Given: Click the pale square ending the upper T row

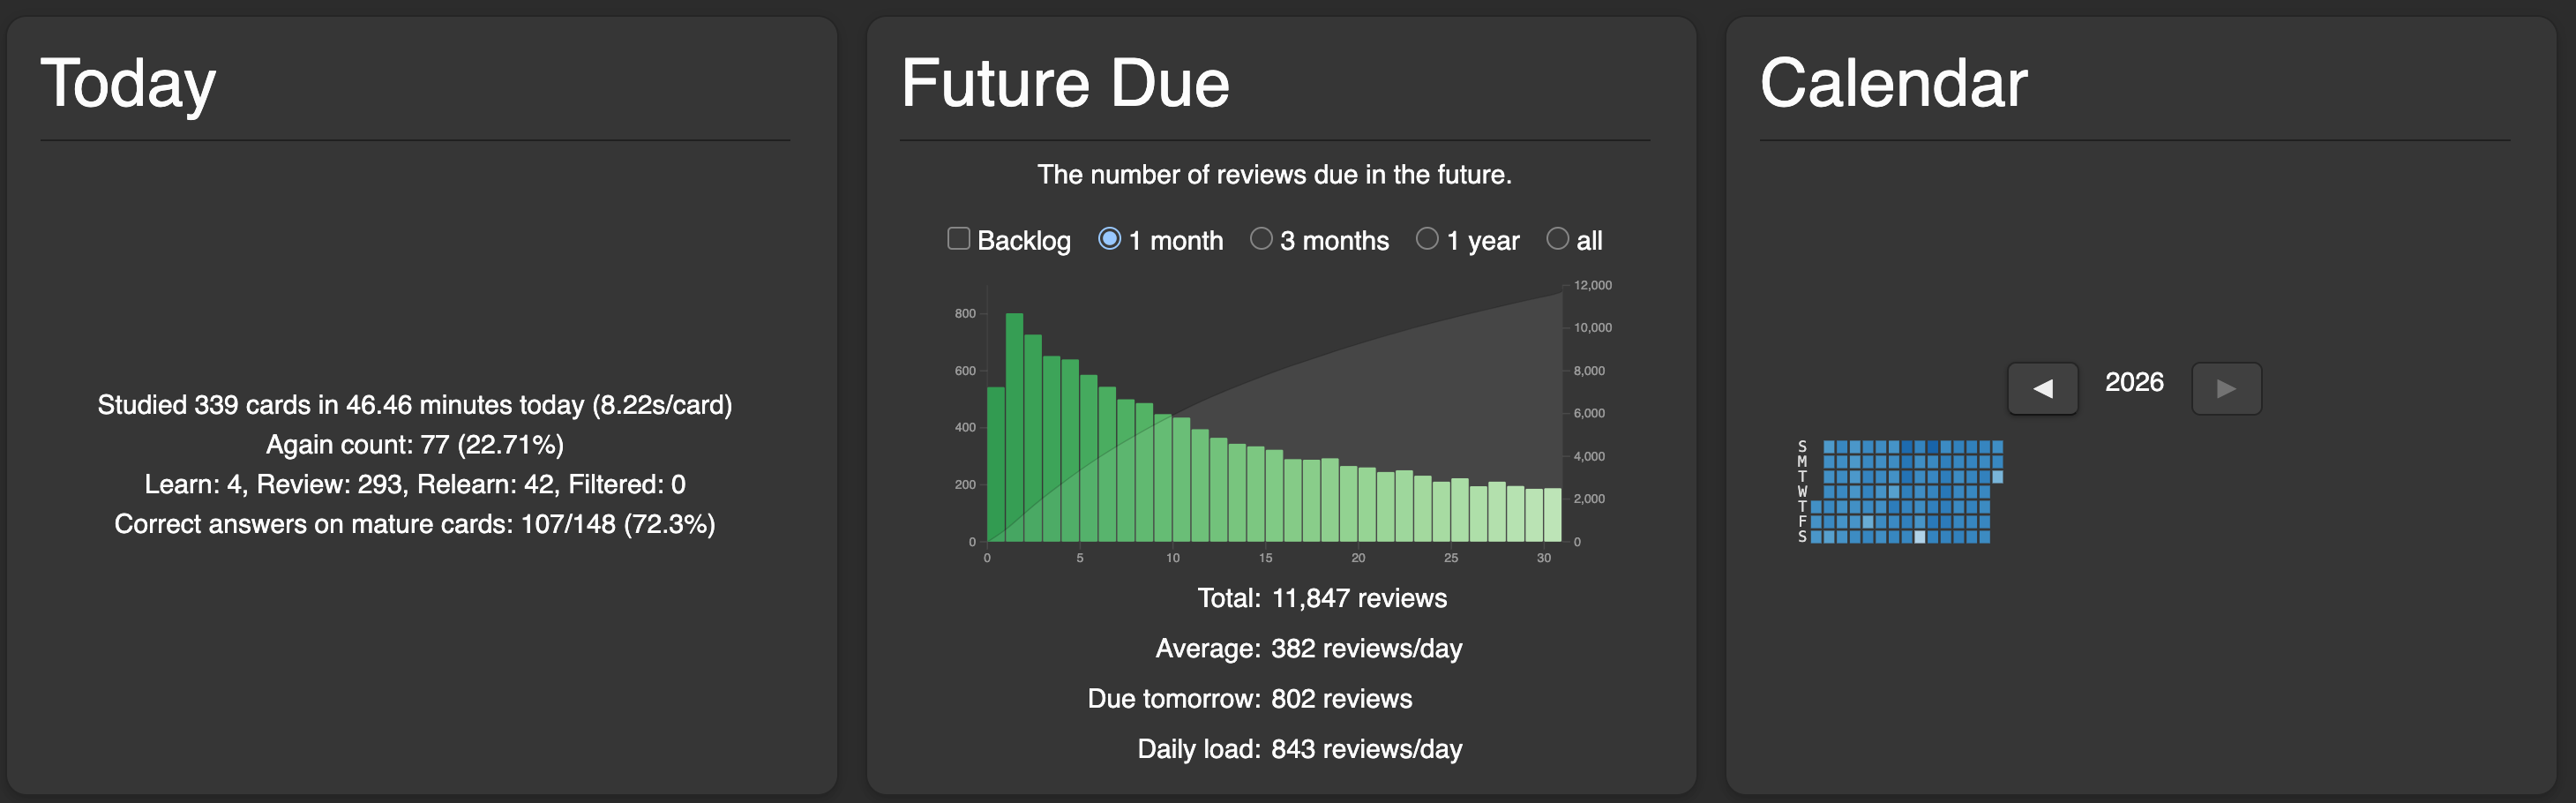Looking at the screenshot, I should (1997, 477).
